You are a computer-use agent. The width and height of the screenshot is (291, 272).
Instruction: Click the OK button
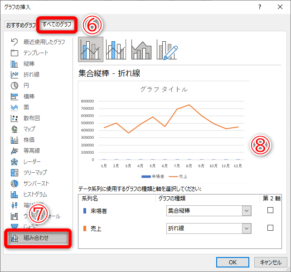233,262
